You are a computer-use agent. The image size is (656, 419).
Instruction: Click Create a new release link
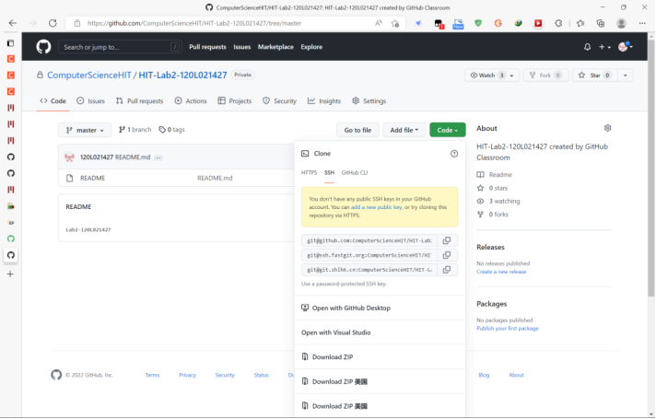[x=501, y=272]
